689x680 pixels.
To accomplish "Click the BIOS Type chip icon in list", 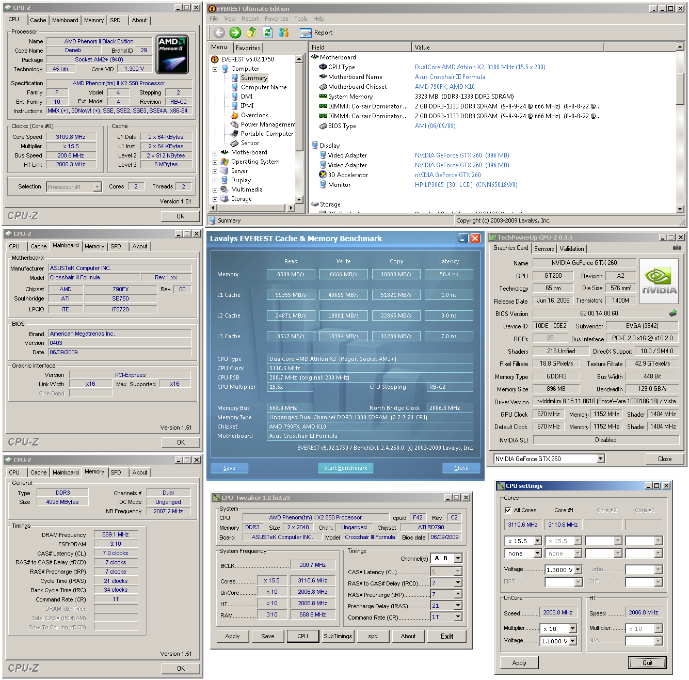I will coord(323,126).
